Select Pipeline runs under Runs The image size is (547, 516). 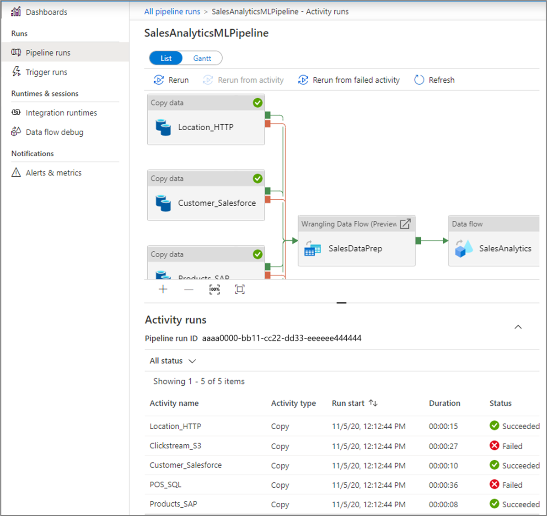point(48,52)
